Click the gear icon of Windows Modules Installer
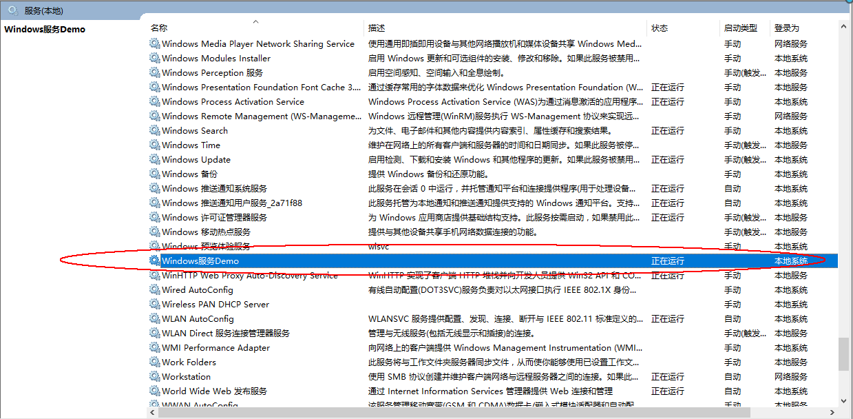 pyautogui.click(x=155, y=58)
